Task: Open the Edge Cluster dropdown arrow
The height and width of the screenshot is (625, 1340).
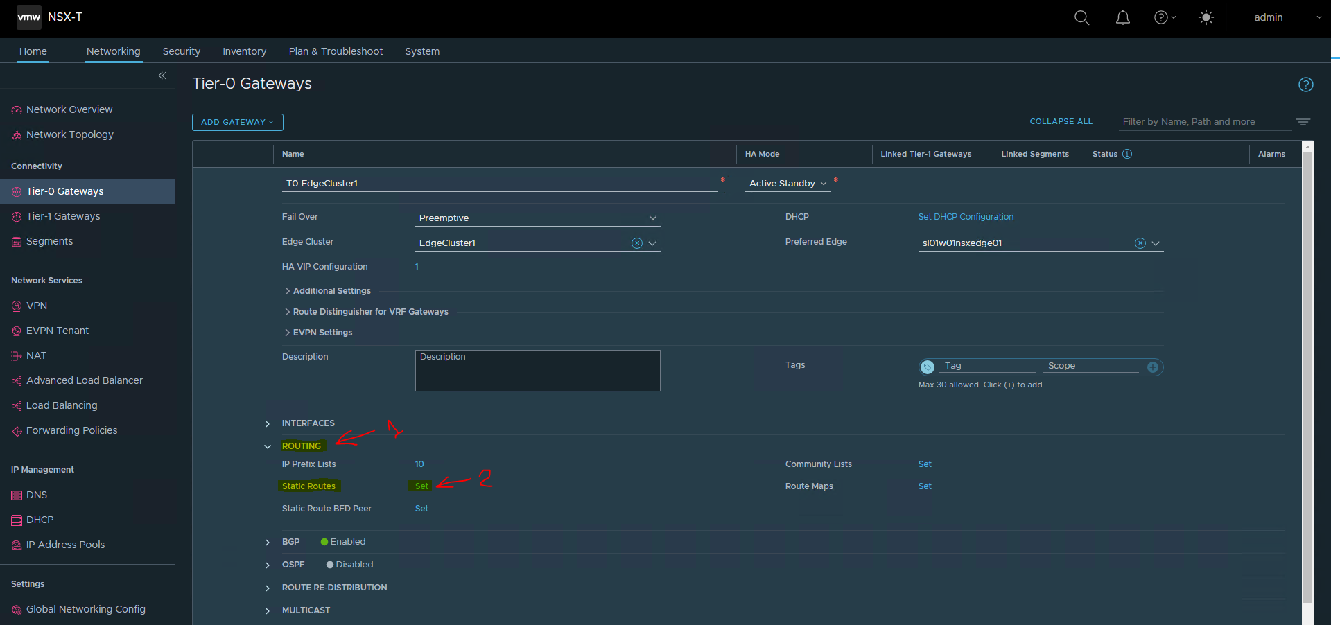Action: (x=652, y=243)
